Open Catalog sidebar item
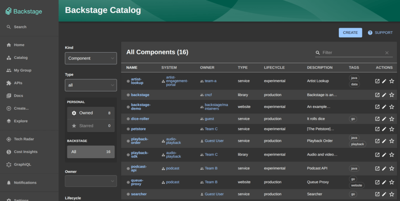The image size is (400, 201). coord(17,57)
